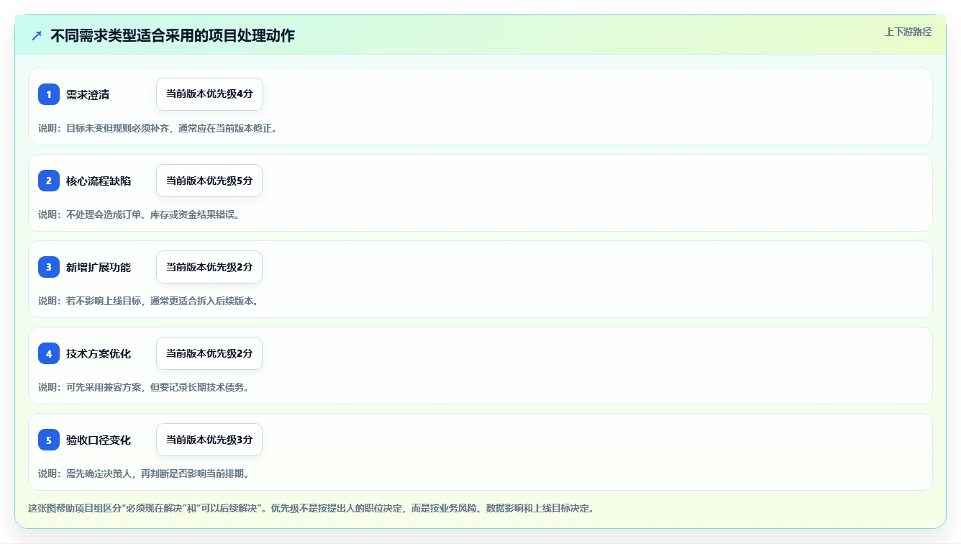Click the description starting 不处理会造成订单
The width and height of the screenshot is (961, 544).
click(x=139, y=214)
